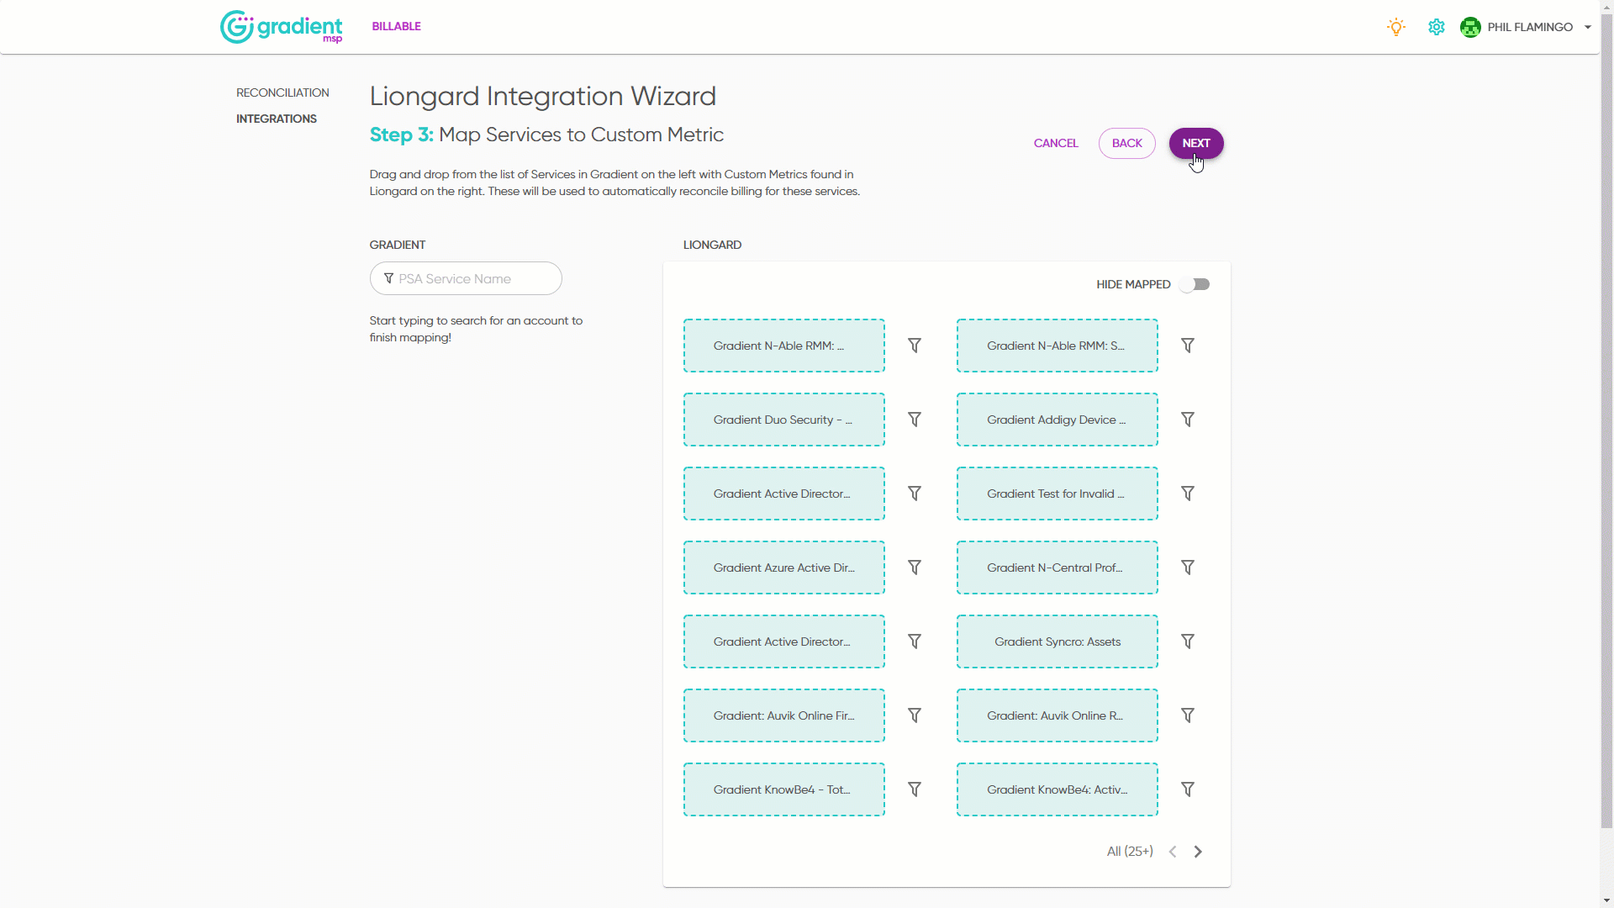Go to the previous page of metrics
This screenshot has height=908, width=1614.
[1173, 852]
